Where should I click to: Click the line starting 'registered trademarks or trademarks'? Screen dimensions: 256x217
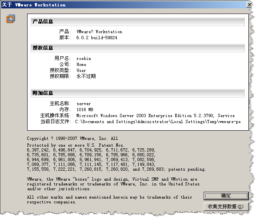(x=113, y=184)
